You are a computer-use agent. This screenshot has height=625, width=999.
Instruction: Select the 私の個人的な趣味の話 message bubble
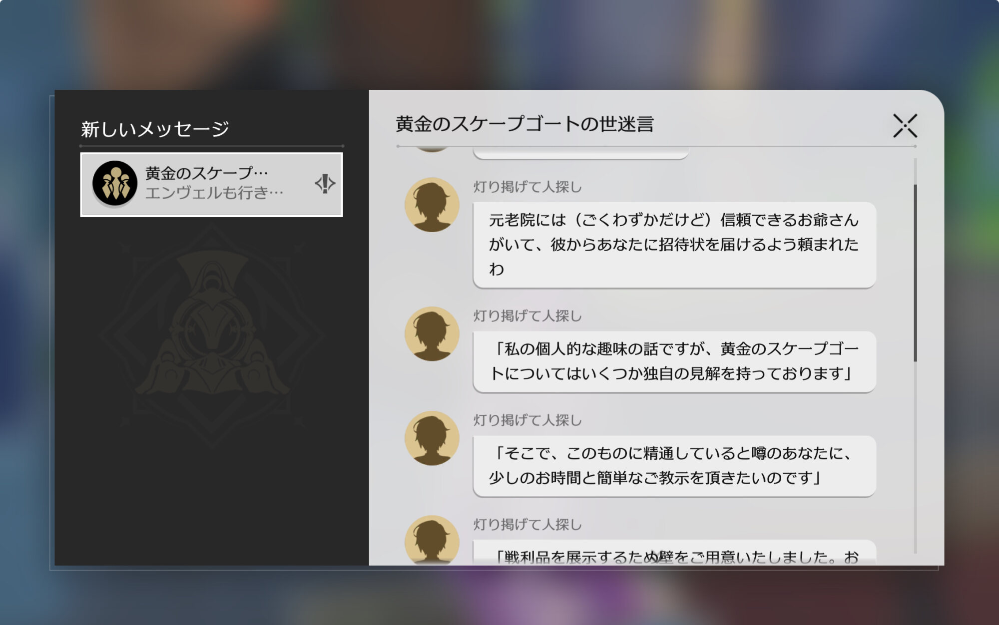tap(674, 361)
